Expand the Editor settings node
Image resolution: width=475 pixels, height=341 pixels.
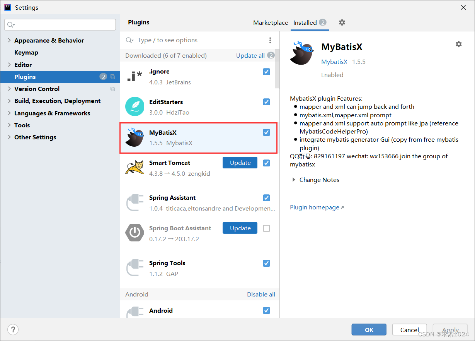(9, 65)
